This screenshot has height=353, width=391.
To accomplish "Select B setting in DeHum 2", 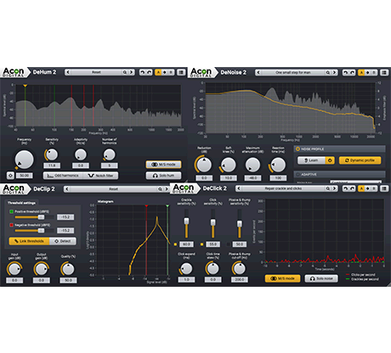I will (171, 72).
